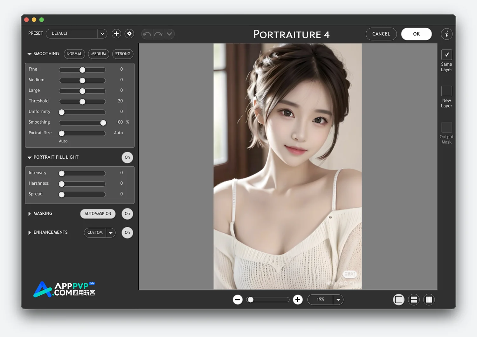Click the Fine value 0
Screen dimensions: 477x337
[x=121, y=69]
